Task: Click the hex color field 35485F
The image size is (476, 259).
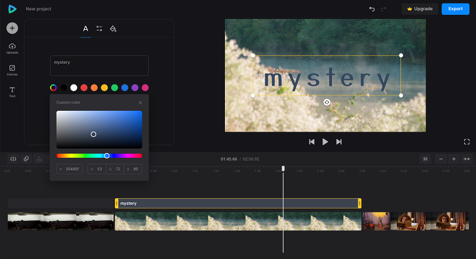Action: tap(70, 169)
